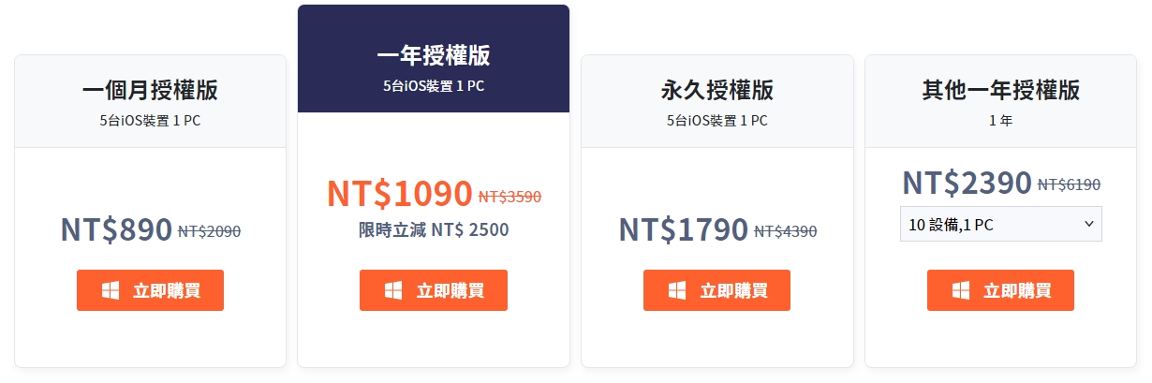Click Windows icon in permanent plan button

point(677,290)
